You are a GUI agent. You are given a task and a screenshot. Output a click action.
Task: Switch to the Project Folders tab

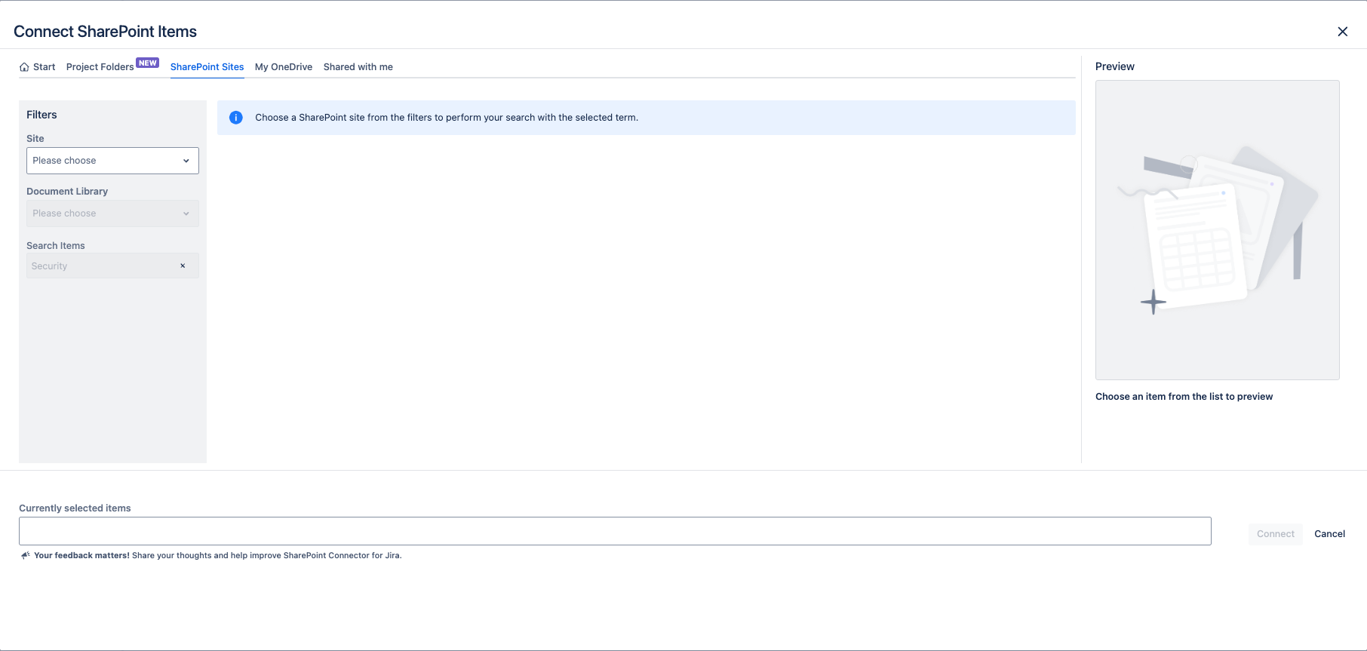tap(100, 67)
